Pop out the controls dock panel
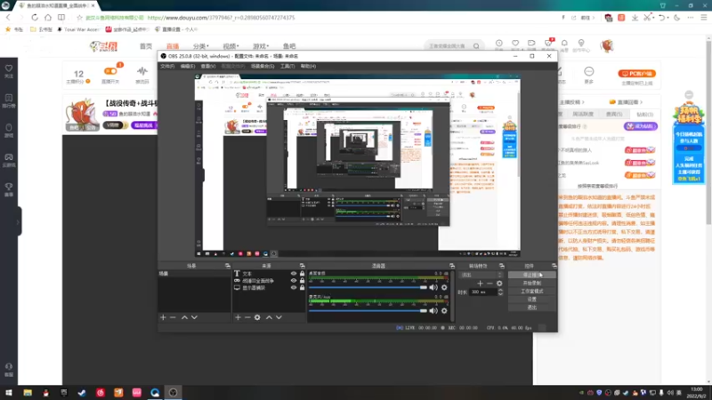 (x=554, y=266)
